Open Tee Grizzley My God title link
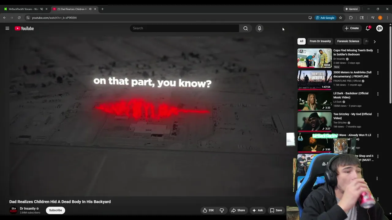The image size is (392, 220). [352, 116]
